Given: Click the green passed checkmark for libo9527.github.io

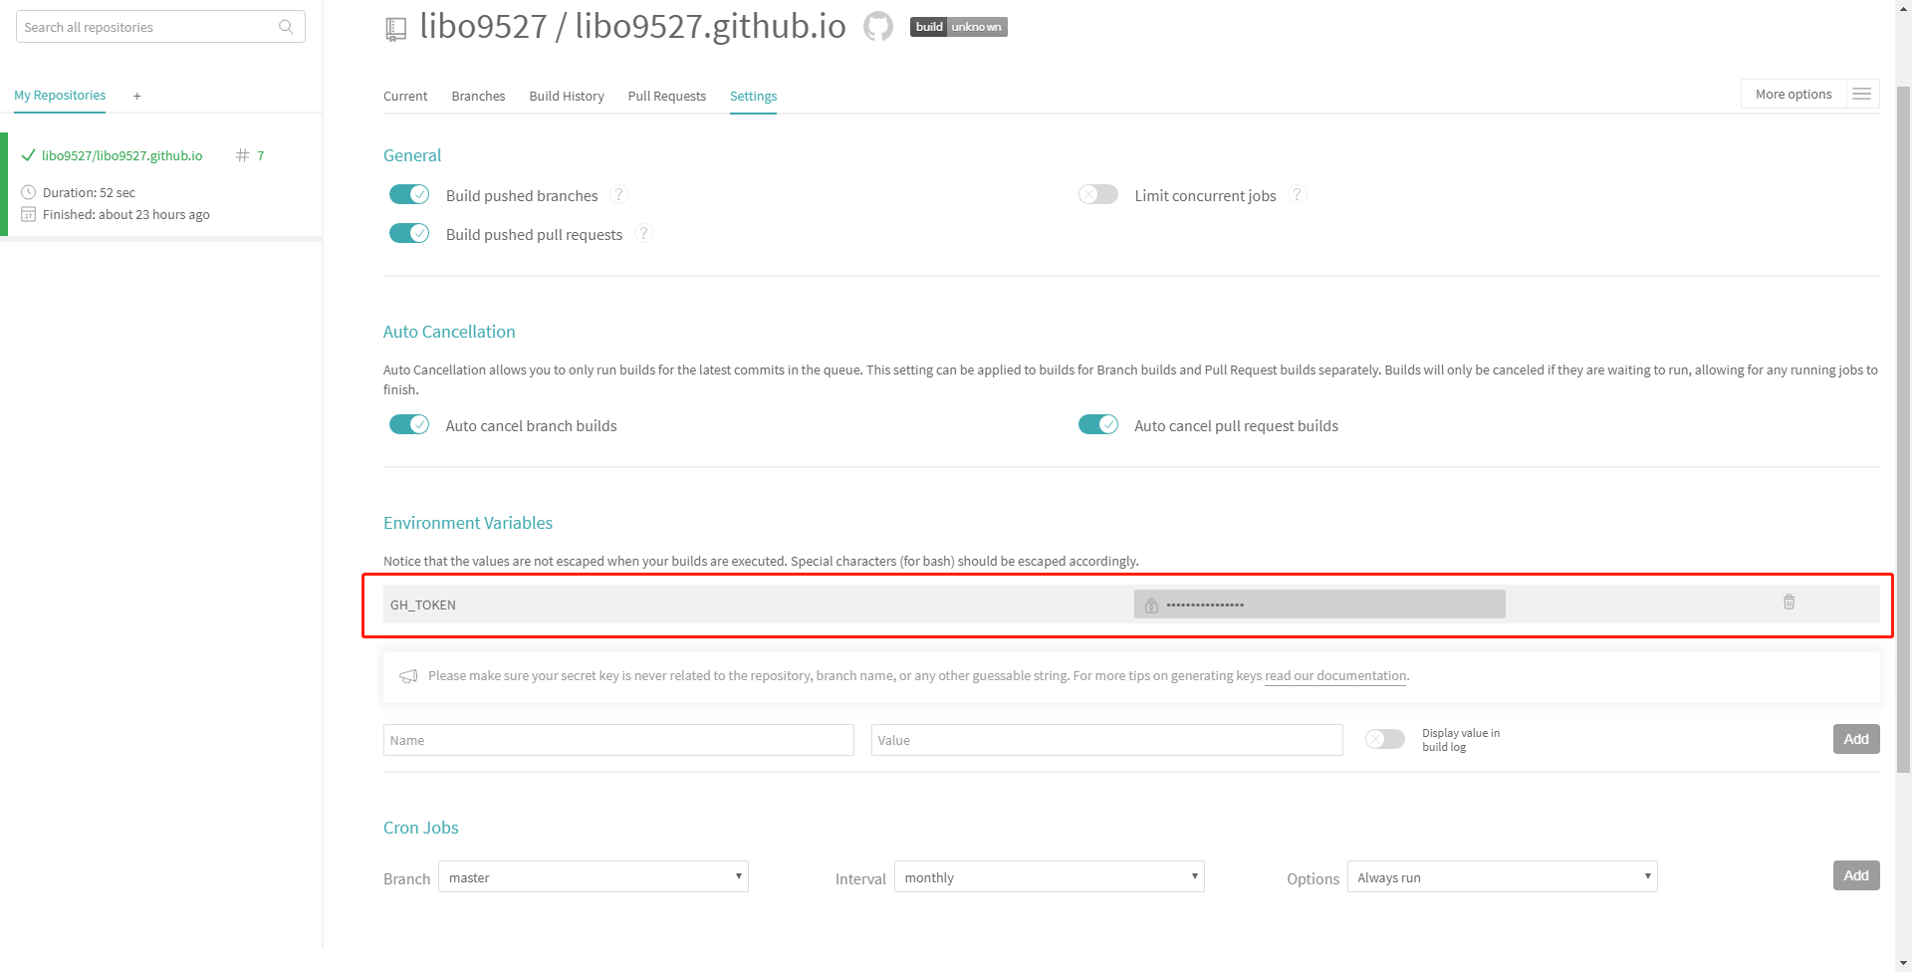Looking at the screenshot, I should (28, 155).
